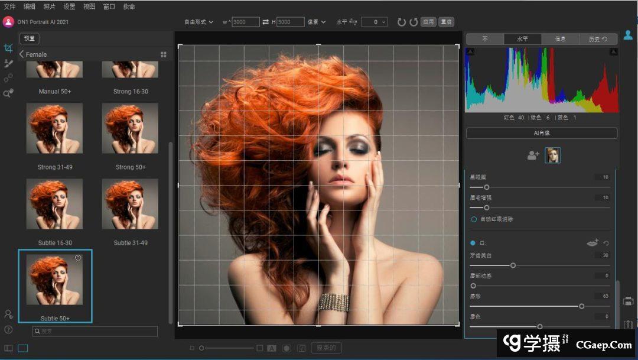Open the 像素 units dropdown
638x360 pixels.
(316, 22)
